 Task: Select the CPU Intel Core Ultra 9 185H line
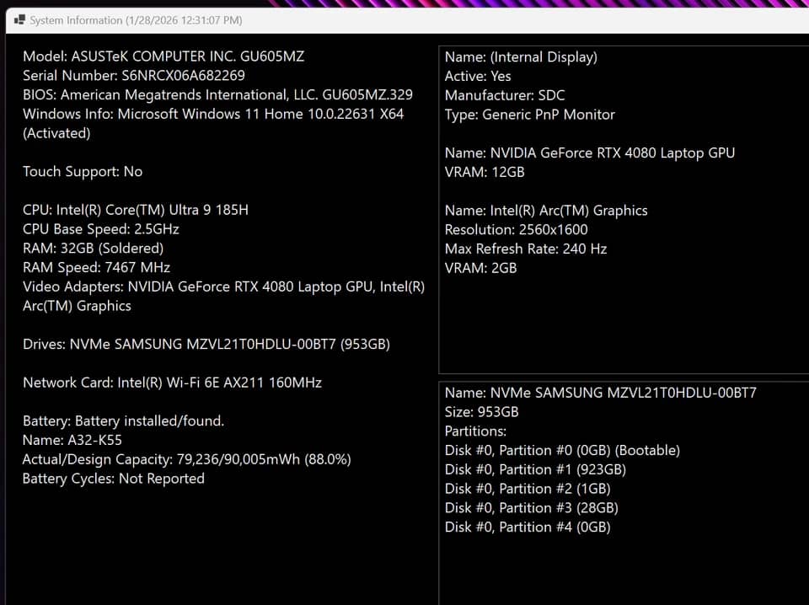point(136,210)
